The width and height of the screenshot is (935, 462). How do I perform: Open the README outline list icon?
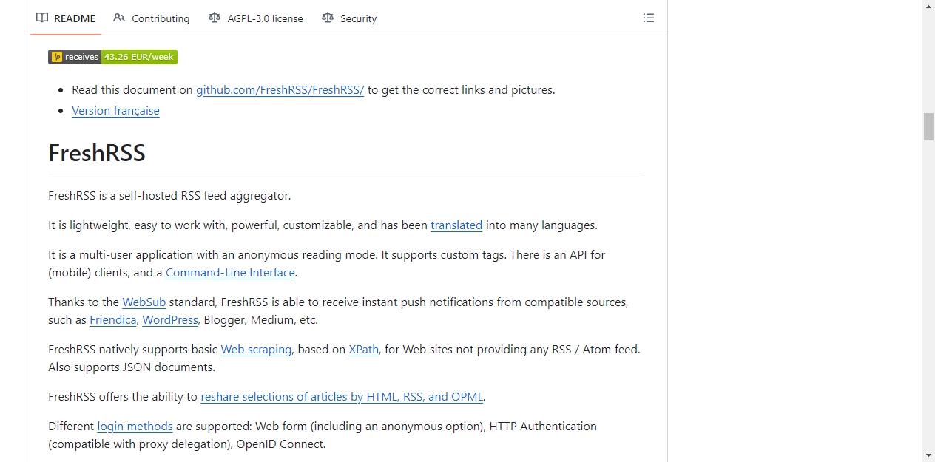pyautogui.click(x=649, y=18)
